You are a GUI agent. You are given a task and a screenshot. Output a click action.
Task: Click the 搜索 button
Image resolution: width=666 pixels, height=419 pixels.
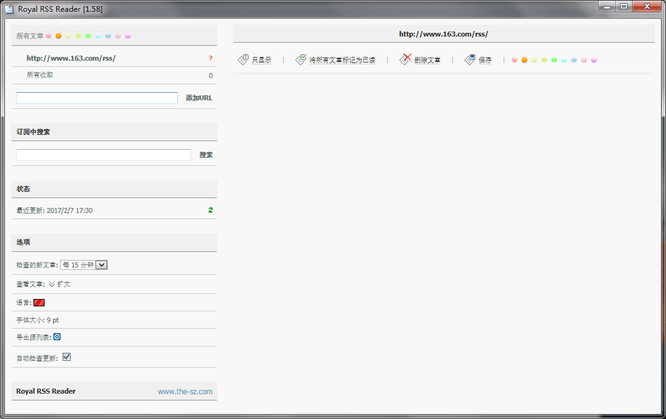tap(206, 155)
